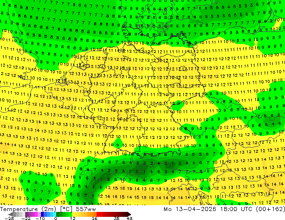This screenshot has height=220, width=285.
Task: Click the '557ww' model label
Action: pos(86,209)
